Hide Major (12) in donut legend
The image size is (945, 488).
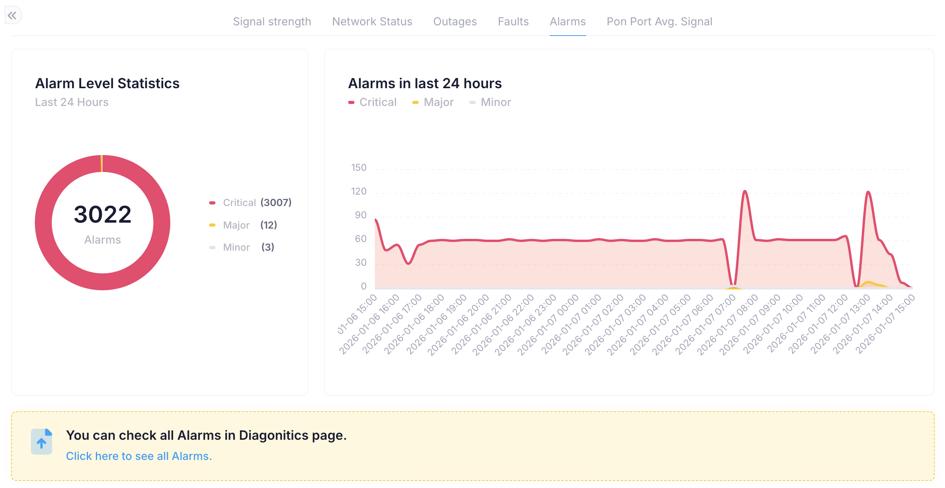tap(236, 225)
